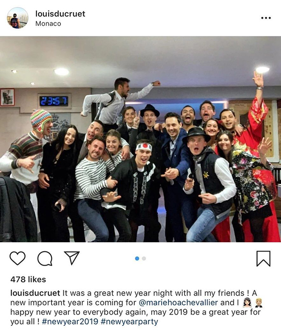The image size is (281, 331).
Task: Click the groom emoji in the caption
Action: 259,302
